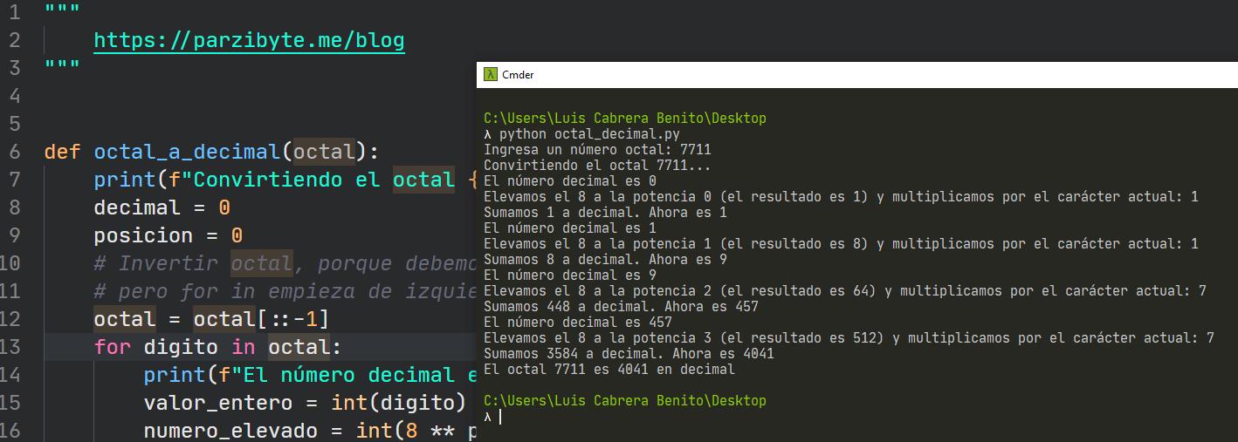Viewport: 1238px width, 442px height.
Task: Click the print 'El número decimal' code line
Action: click(309, 375)
